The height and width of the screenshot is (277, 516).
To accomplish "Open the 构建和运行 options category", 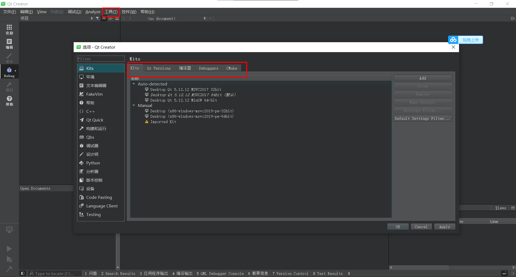I will tap(101, 128).
